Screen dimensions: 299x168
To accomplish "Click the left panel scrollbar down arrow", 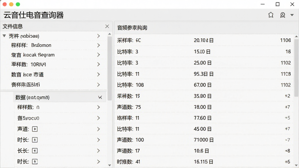I will click(x=109, y=165).
